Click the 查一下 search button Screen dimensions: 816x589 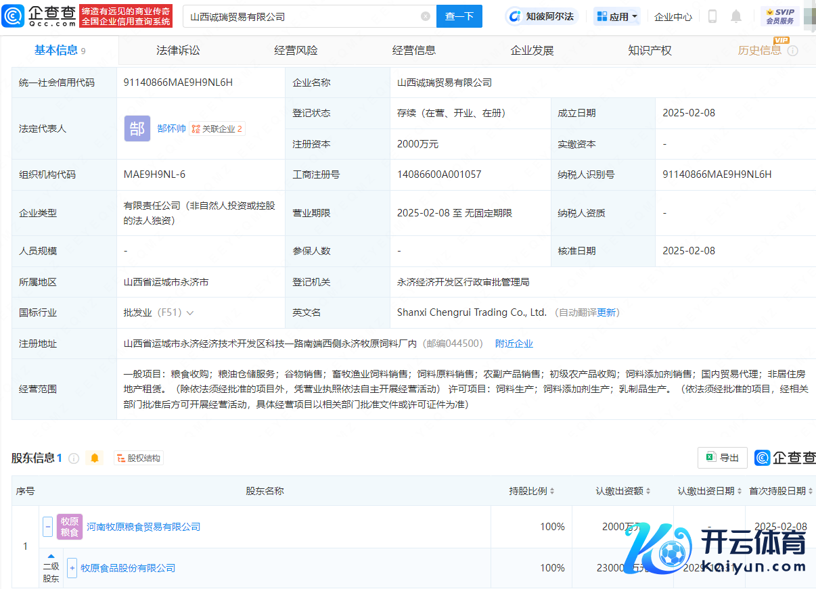[459, 16]
